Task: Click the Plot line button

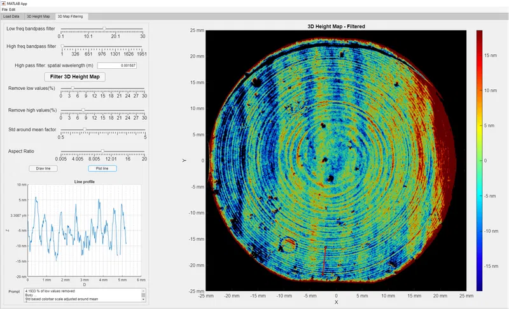Action: click(x=102, y=168)
